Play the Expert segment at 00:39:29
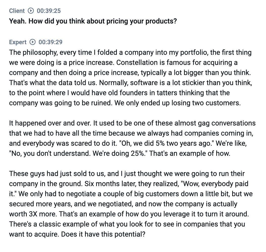 [33, 42]
